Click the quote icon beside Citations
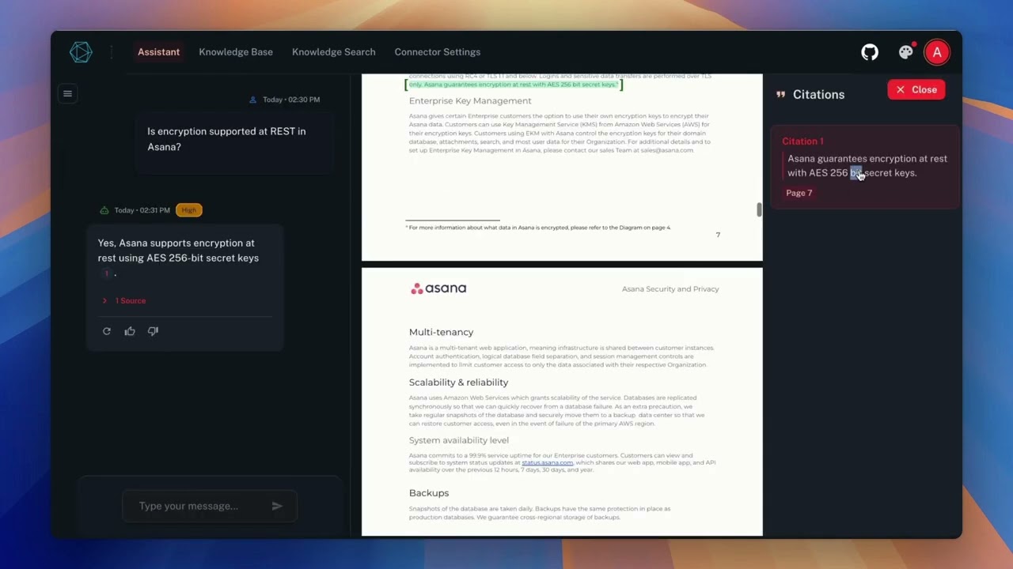The image size is (1013, 569). coord(780,94)
